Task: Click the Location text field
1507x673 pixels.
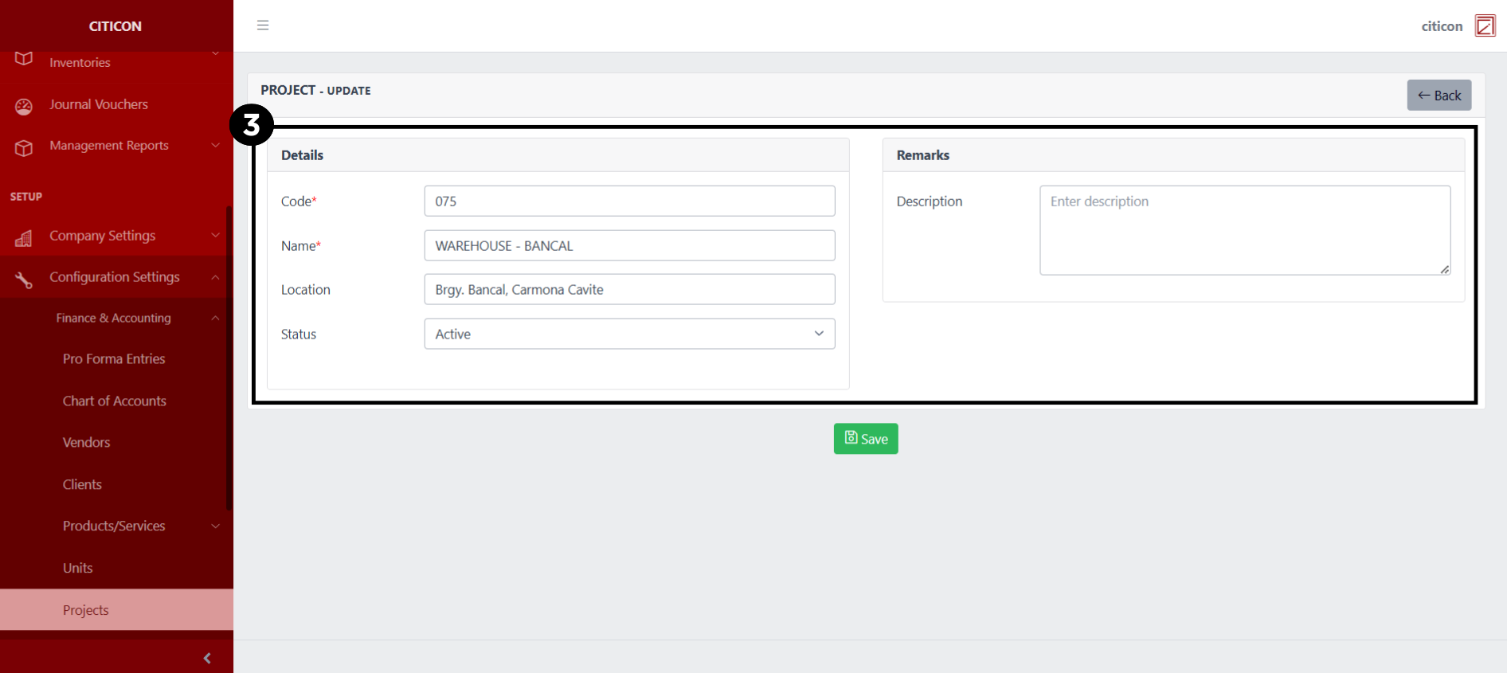Action: tap(629, 290)
